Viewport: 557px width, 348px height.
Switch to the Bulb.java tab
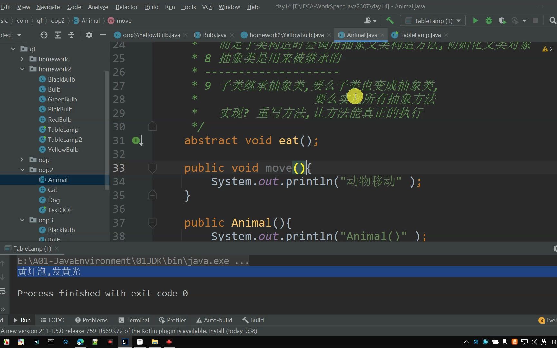click(214, 35)
